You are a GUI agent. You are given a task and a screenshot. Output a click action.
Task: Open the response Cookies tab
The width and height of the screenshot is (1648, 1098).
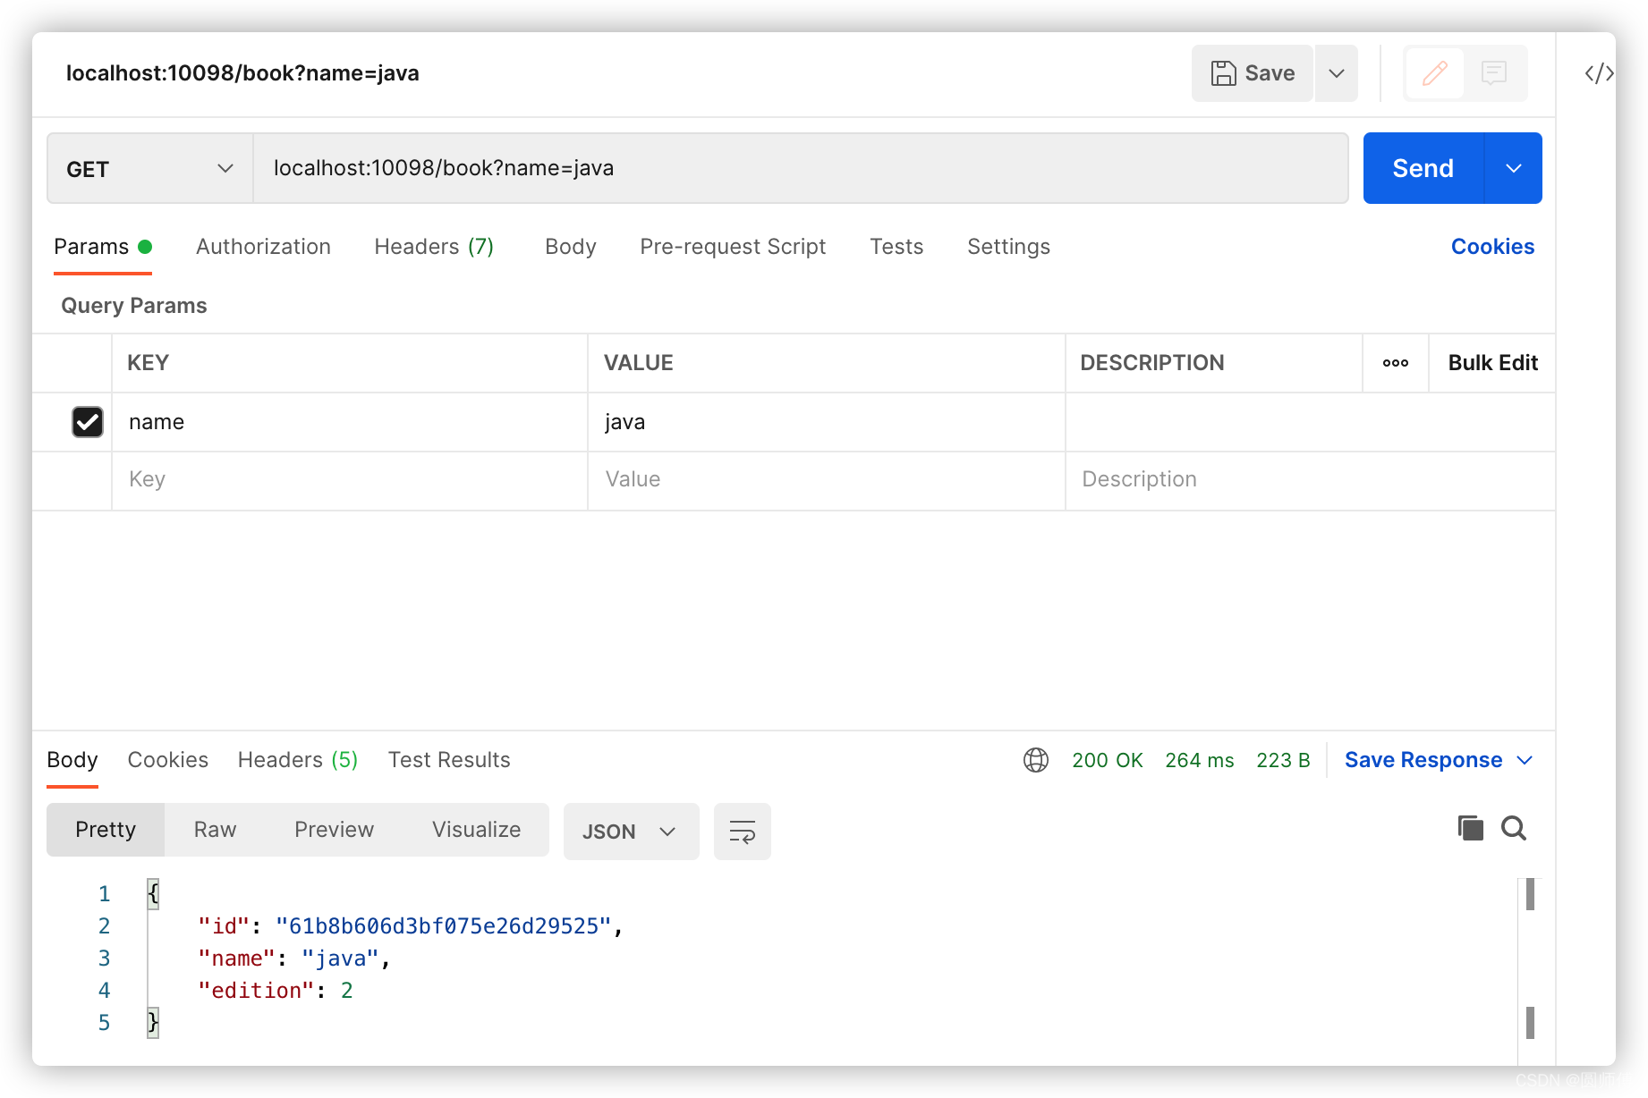[168, 760]
